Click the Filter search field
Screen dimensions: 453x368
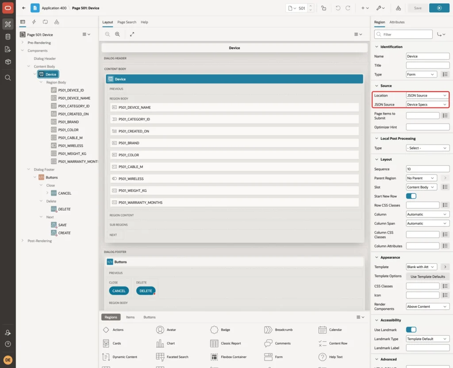[x=403, y=34]
